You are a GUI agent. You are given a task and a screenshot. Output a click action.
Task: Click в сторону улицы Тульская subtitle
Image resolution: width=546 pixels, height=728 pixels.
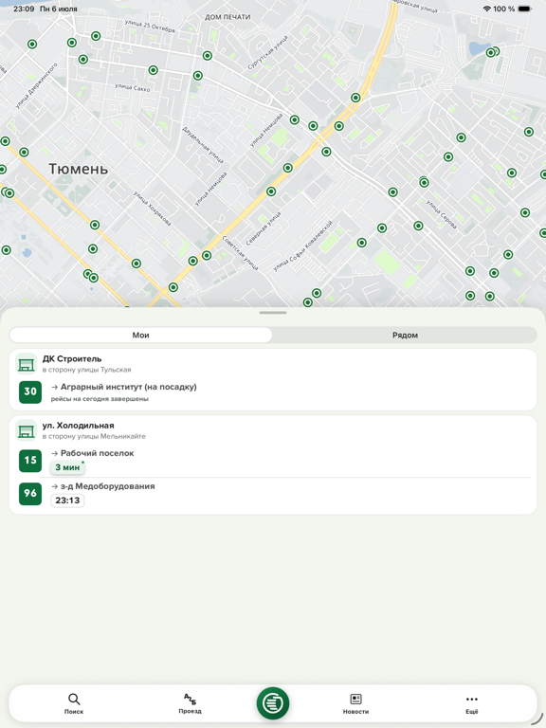tap(87, 370)
